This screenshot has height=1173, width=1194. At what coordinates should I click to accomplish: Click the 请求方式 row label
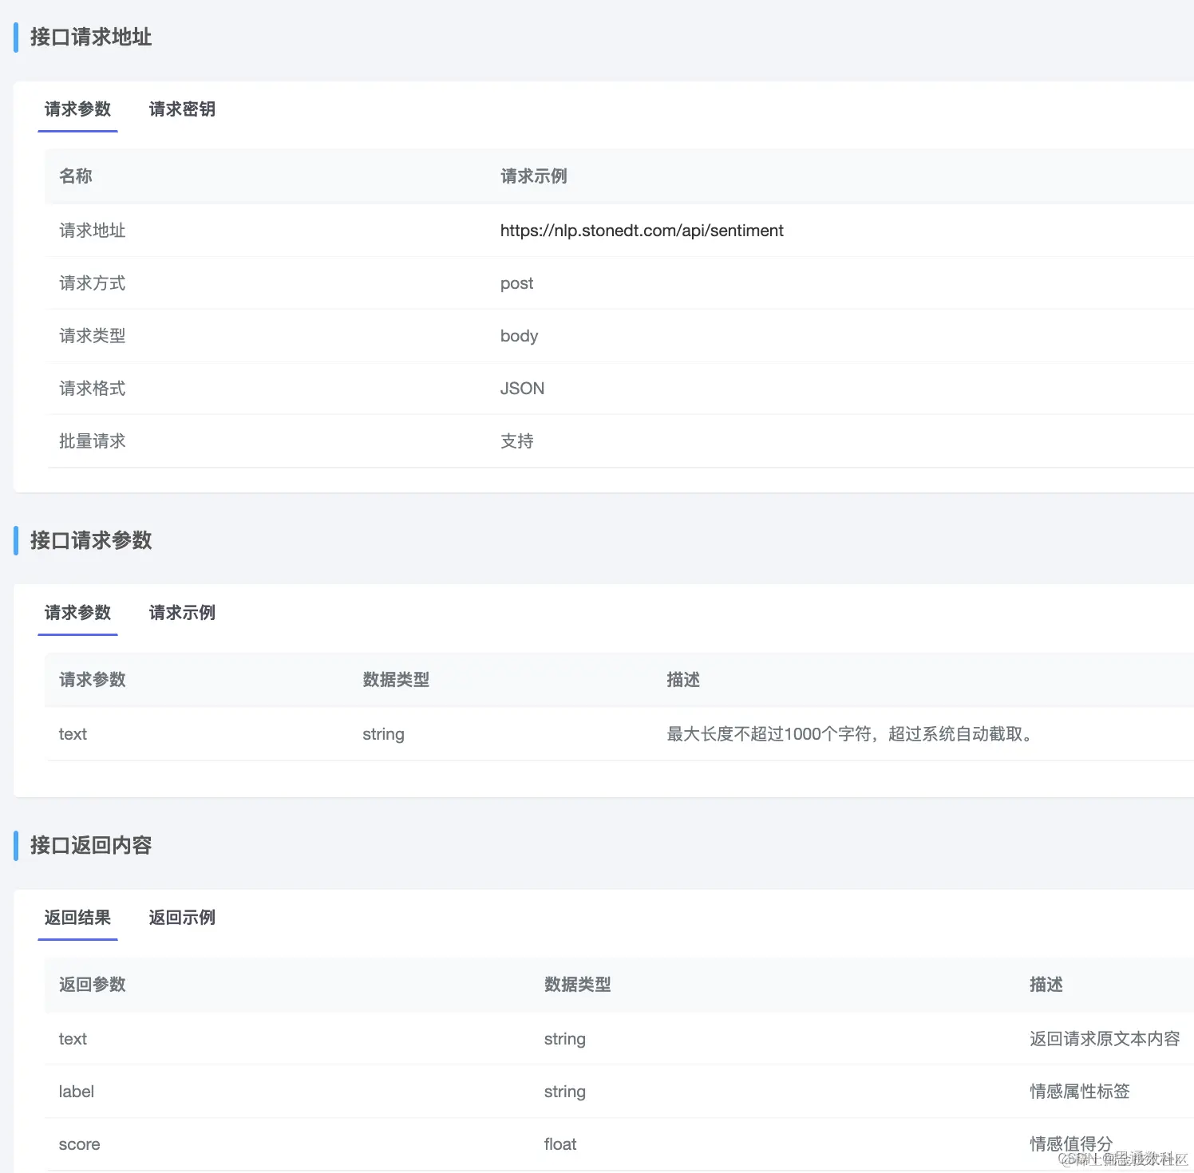coord(93,283)
